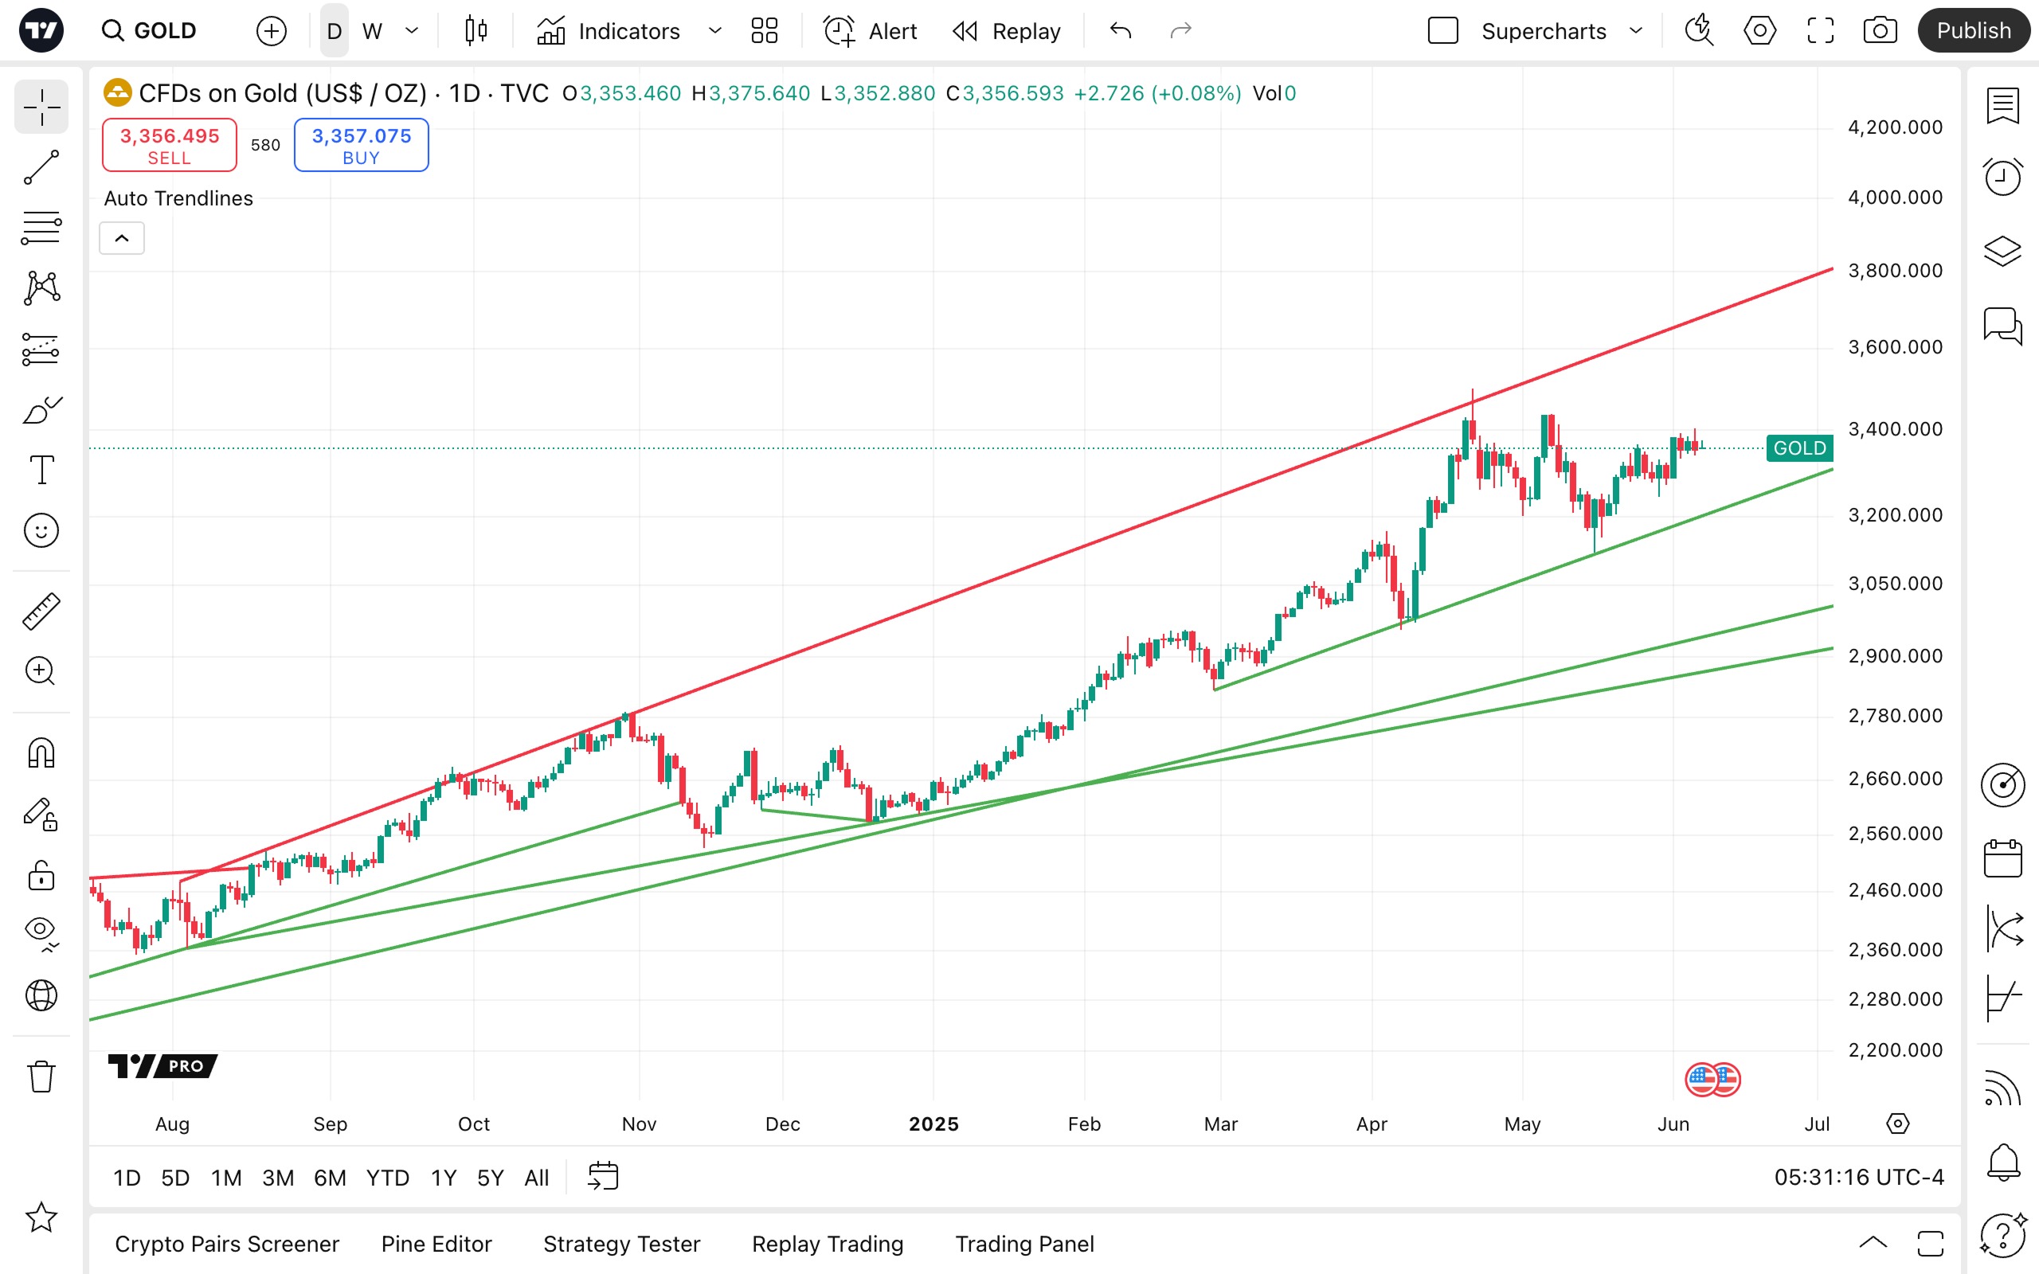Collapse the Auto Trendlines indicator legend
2039x1274 pixels.
point(122,238)
